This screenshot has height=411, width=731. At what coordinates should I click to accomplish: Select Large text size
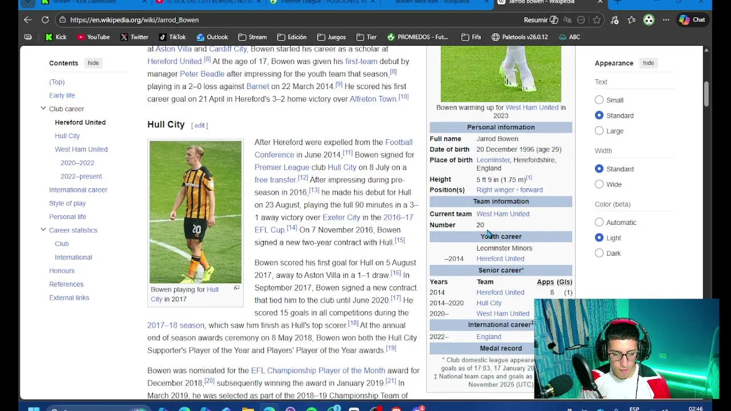(599, 131)
